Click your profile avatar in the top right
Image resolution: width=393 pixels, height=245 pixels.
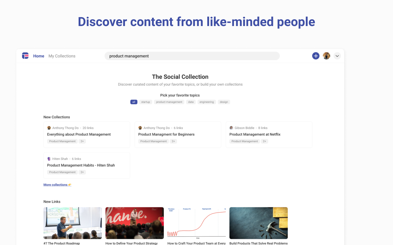[x=326, y=56]
